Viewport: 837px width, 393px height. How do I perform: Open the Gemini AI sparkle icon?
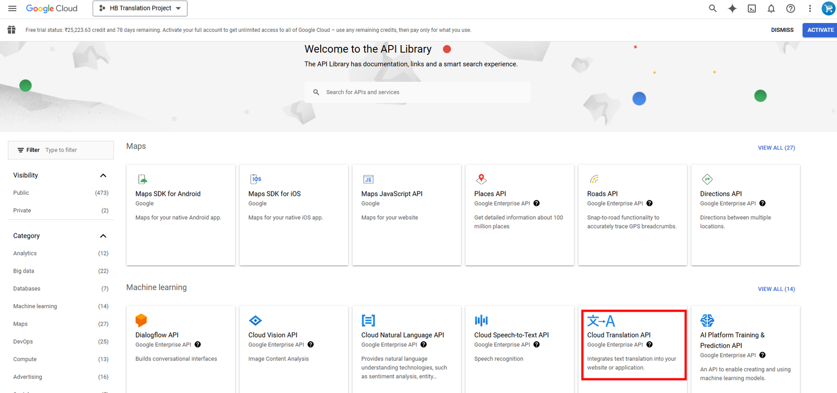pos(732,8)
